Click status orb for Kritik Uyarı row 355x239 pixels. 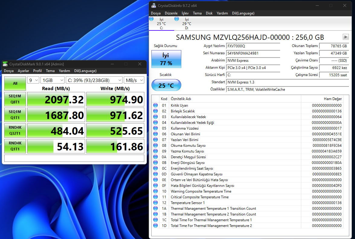(x=155, y=105)
